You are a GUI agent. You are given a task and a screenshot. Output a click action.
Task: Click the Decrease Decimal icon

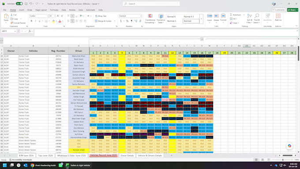(140, 21)
